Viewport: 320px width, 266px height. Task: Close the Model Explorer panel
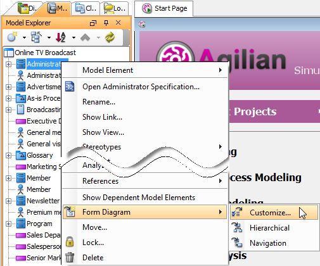pyautogui.click(x=118, y=23)
